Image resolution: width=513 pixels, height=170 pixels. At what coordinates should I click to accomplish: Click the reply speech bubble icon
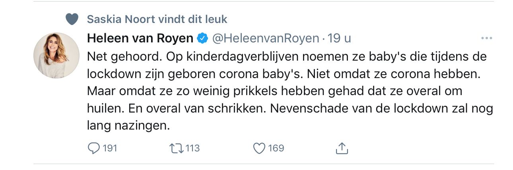(93, 149)
